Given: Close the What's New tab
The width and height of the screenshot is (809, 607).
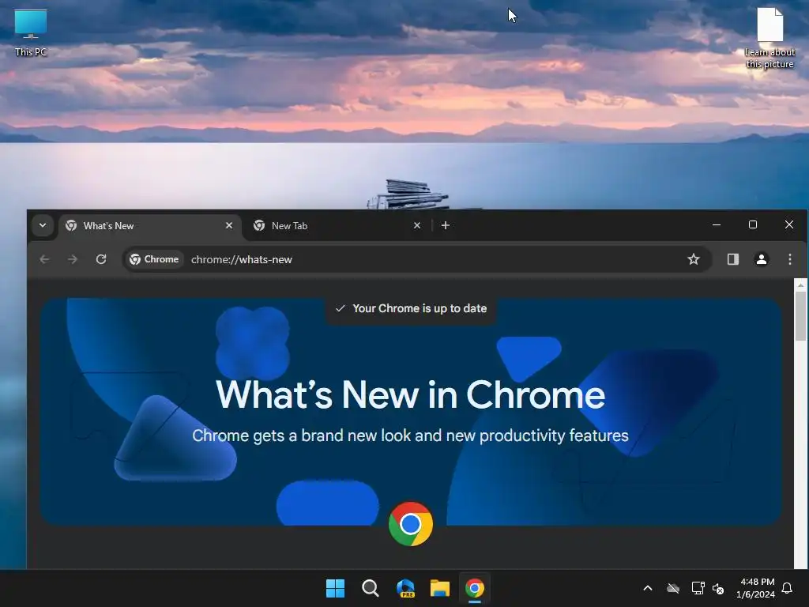Looking at the screenshot, I should [229, 225].
